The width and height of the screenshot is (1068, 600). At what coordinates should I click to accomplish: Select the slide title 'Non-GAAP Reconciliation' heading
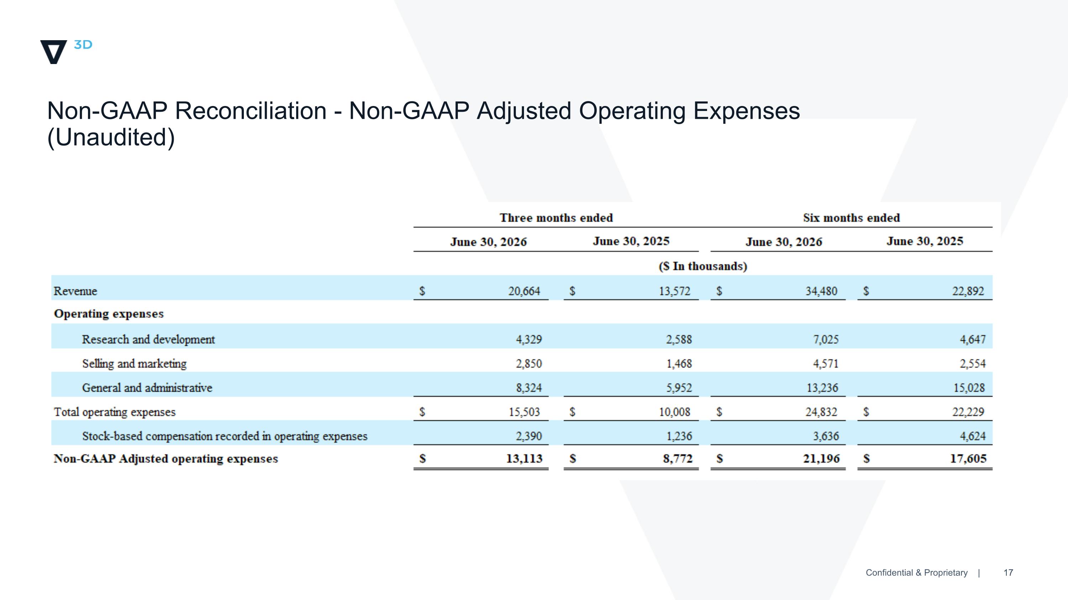tap(423, 124)
